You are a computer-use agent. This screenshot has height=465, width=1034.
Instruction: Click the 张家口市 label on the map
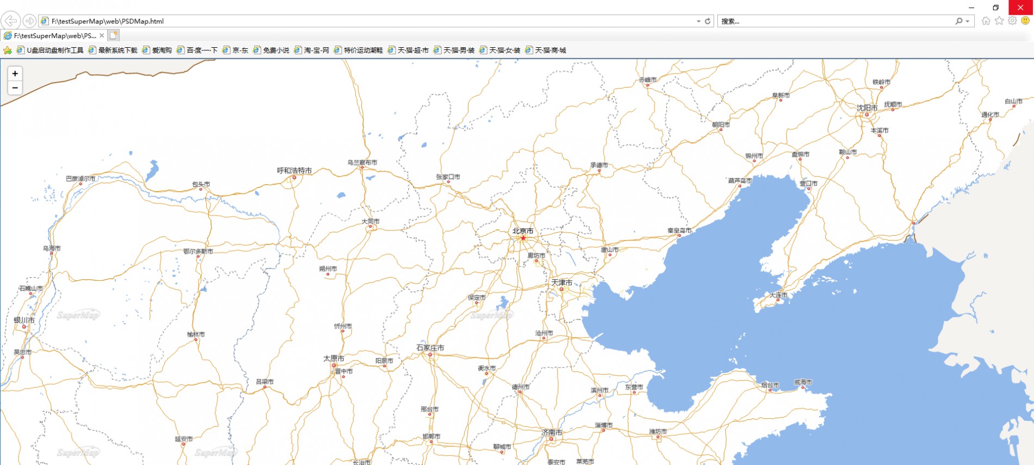pos(448,177)
